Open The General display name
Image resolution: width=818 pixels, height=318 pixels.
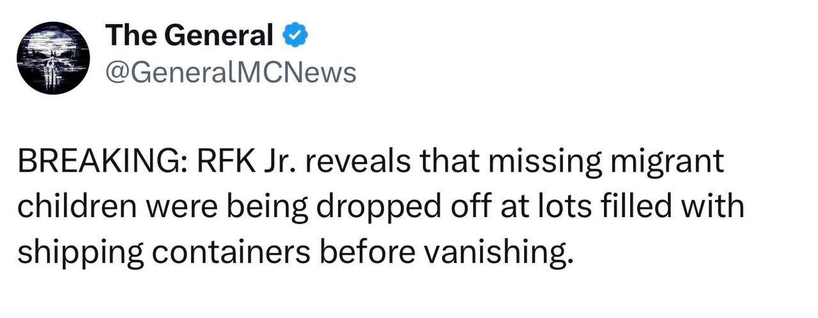(x=189, y=36)
